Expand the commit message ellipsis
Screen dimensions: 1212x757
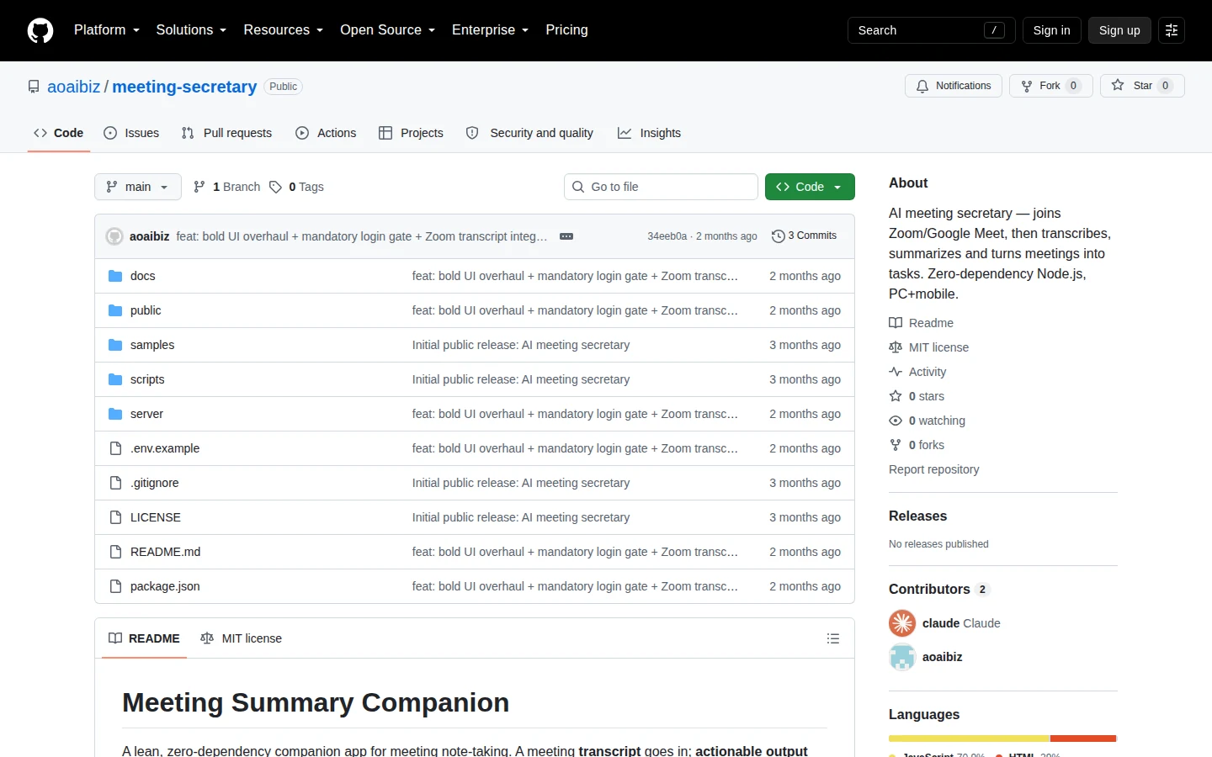pos(566,236)
